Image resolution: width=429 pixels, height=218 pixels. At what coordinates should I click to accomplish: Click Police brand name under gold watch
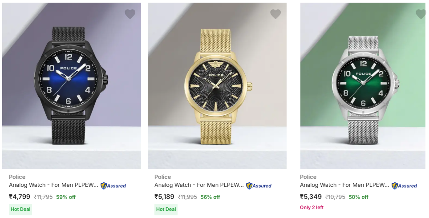[x=163, y=177]
